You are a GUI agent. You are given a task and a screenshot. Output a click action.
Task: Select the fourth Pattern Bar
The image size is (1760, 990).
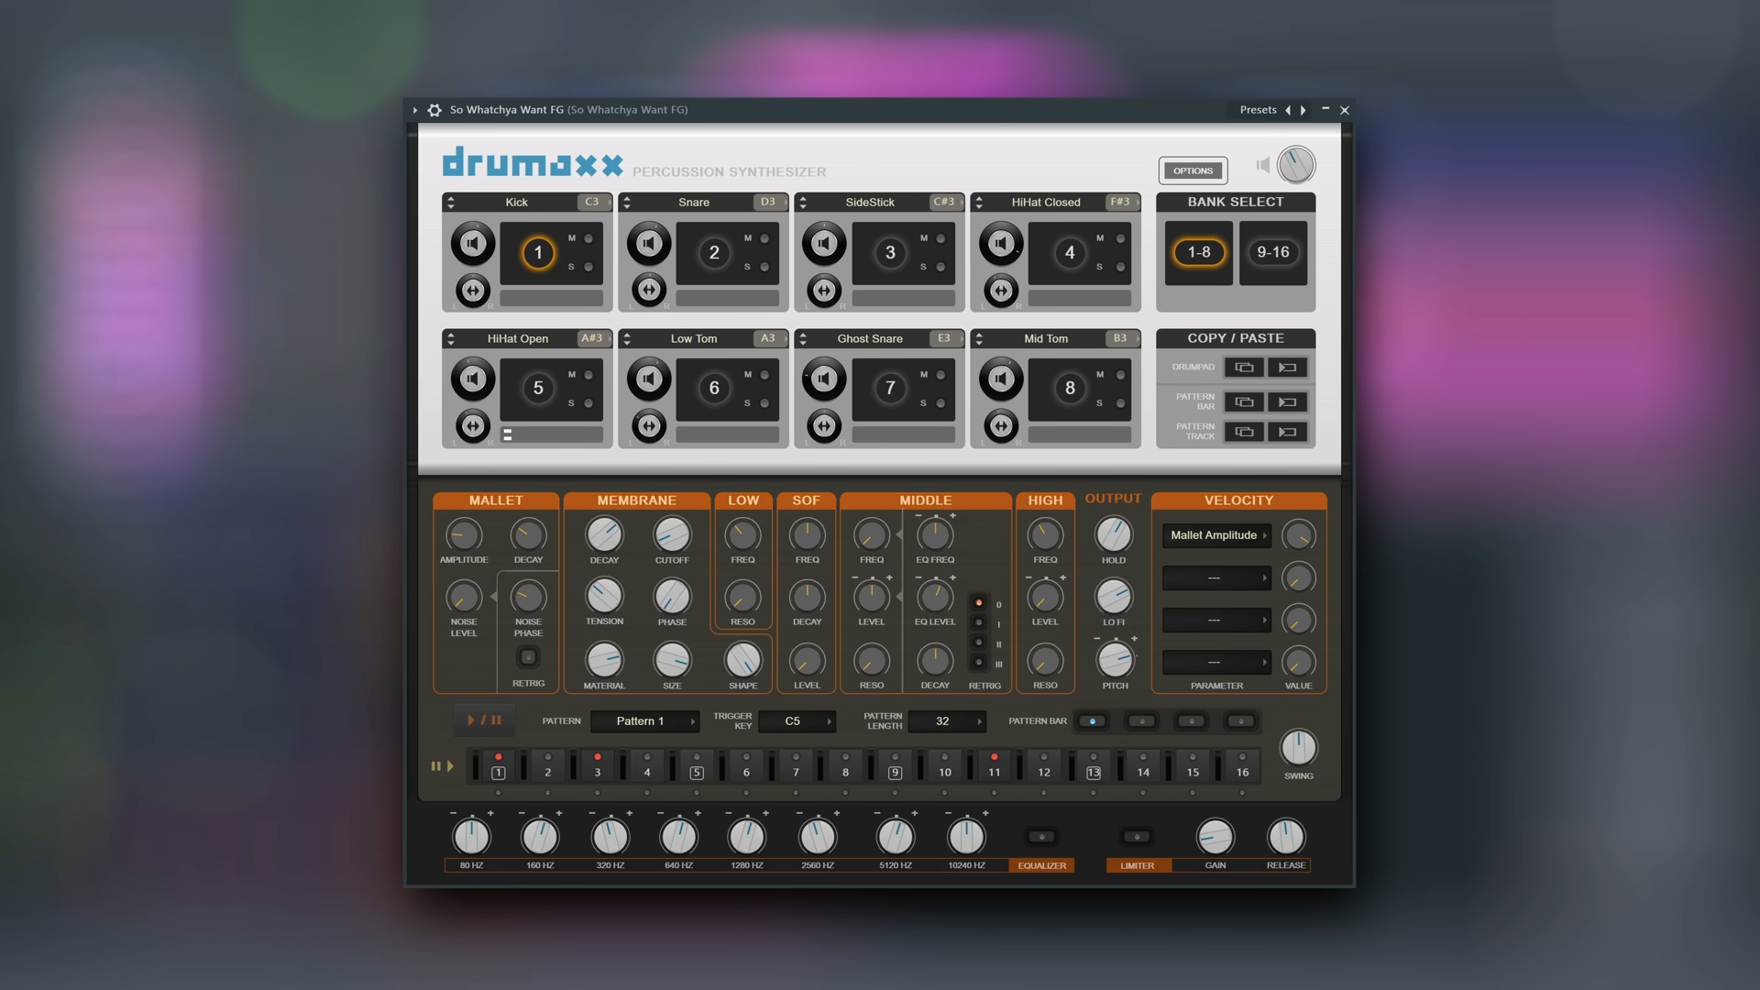1240,721
